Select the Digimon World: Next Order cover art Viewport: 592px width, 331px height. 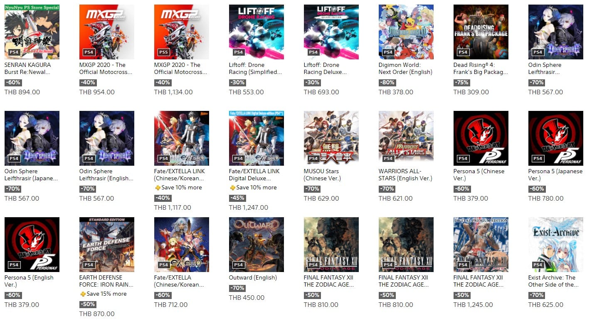pos(406,32)
